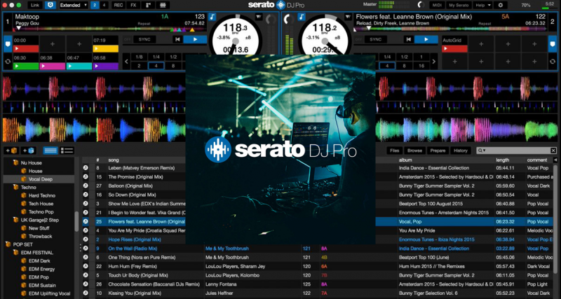This screenshot has height=299, width=561.
Task: Switch library to simple list view icon
Action: coord(50,151)
